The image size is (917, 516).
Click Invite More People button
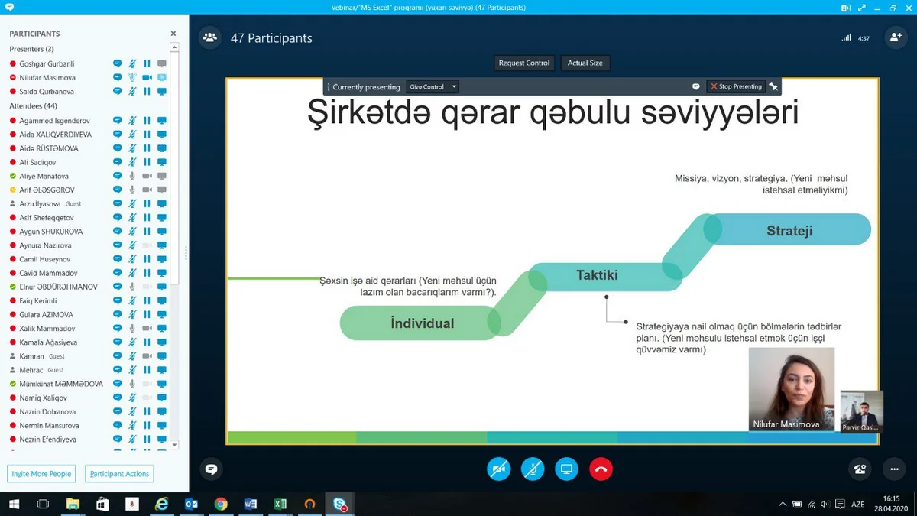pos(41,474)
